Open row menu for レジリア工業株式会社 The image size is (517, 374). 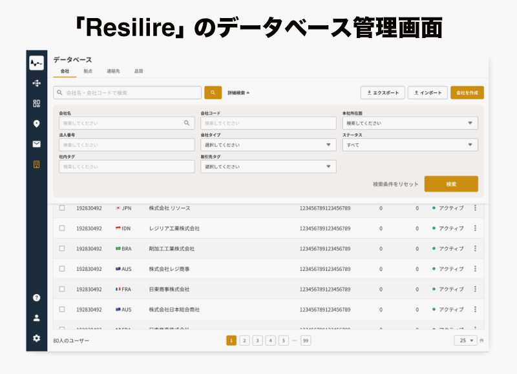475,228
